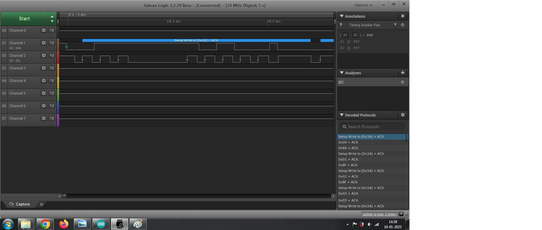Image resolution: width=542 pixels, height=230 pixels.
Task: Set trigger edge for Channel 0
Action: point(52,30)
